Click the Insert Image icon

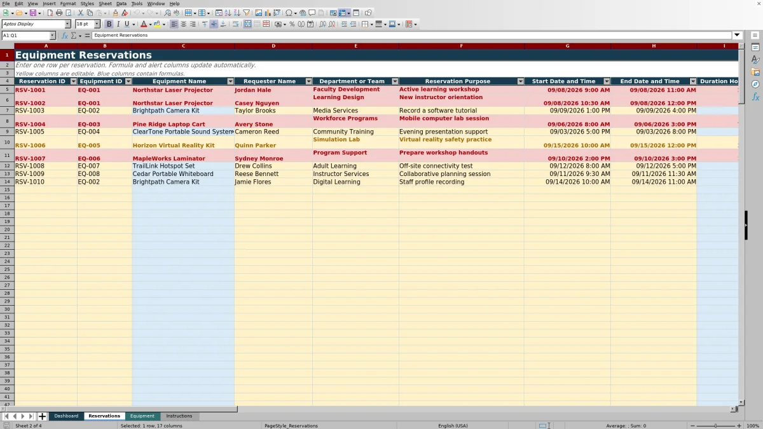click(x=258, y=13)
